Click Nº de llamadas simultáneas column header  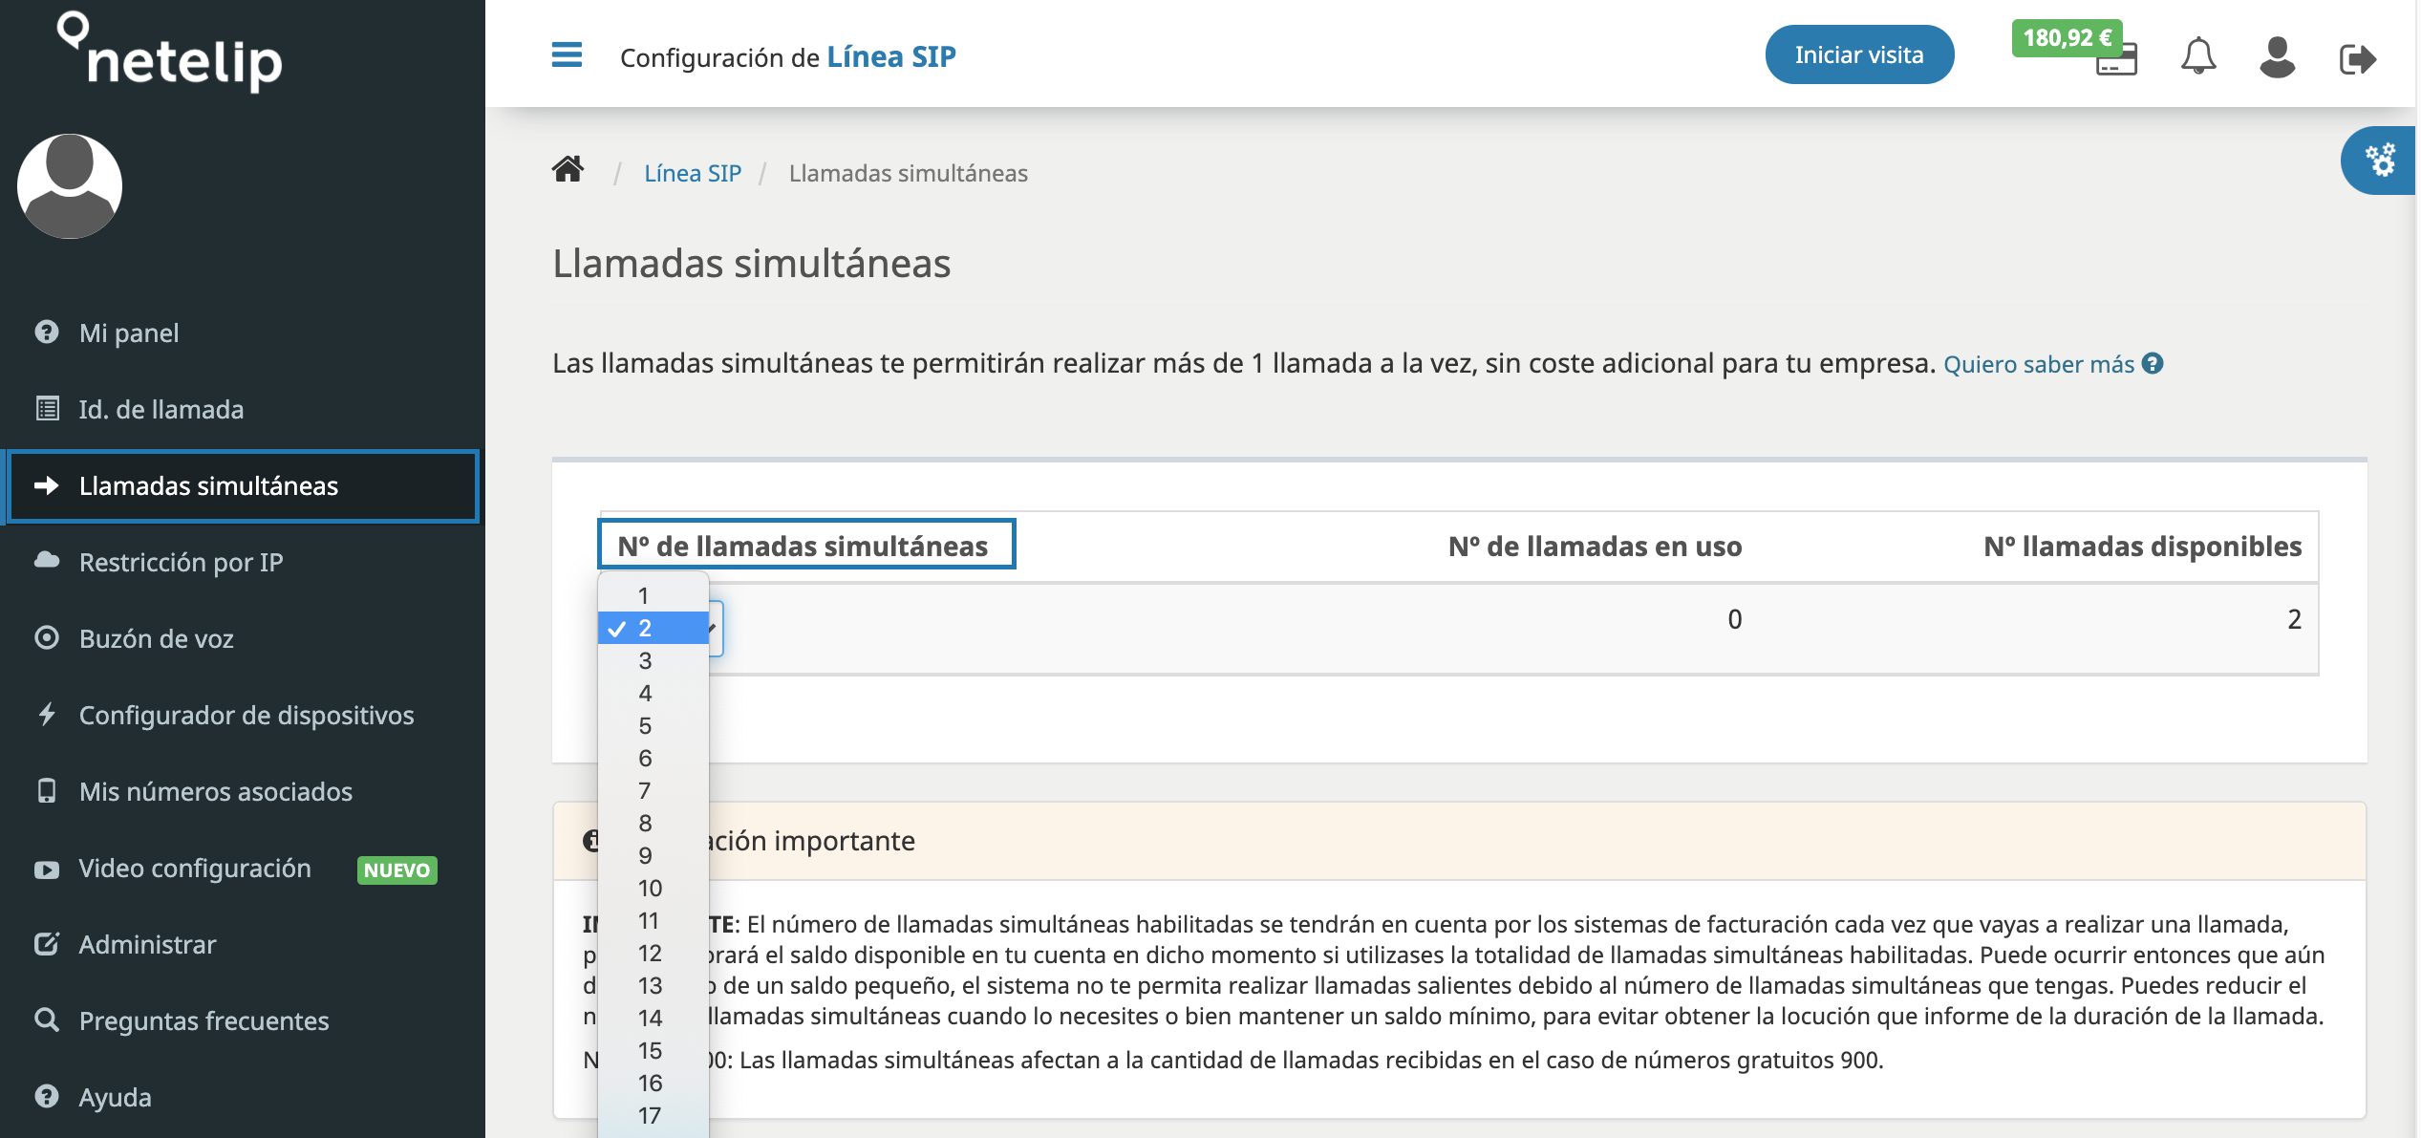click(x=803, y=546)
